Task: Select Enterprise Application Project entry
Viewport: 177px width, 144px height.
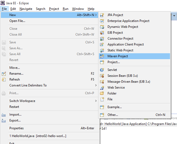Action: pyautogui.click(x=134, y=21)
